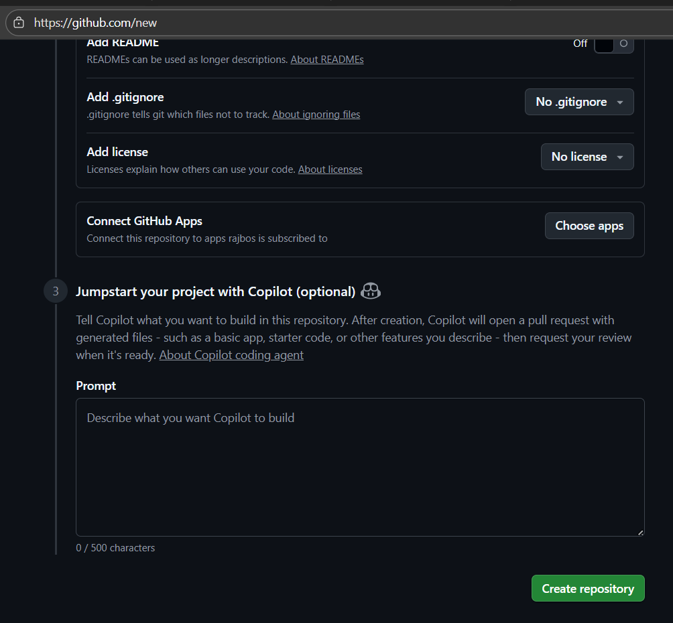Click the Copilot icon beside the Jumpstart heading
The width and height of the screenshot is (673, 623).
(x=370, y=291)
